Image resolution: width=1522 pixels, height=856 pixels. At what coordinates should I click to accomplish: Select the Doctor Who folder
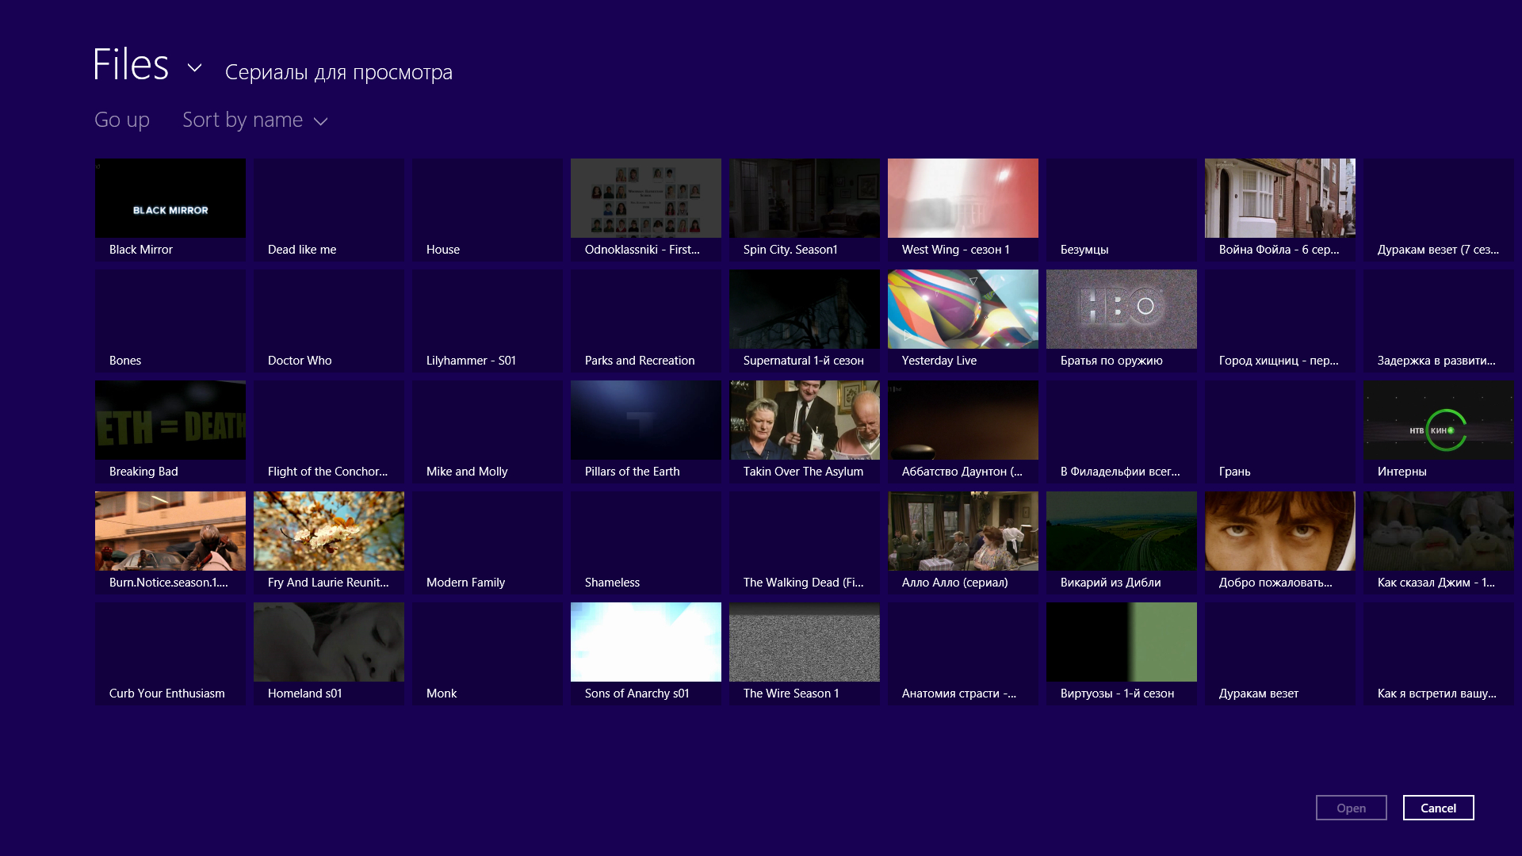[x=328, y=321]
